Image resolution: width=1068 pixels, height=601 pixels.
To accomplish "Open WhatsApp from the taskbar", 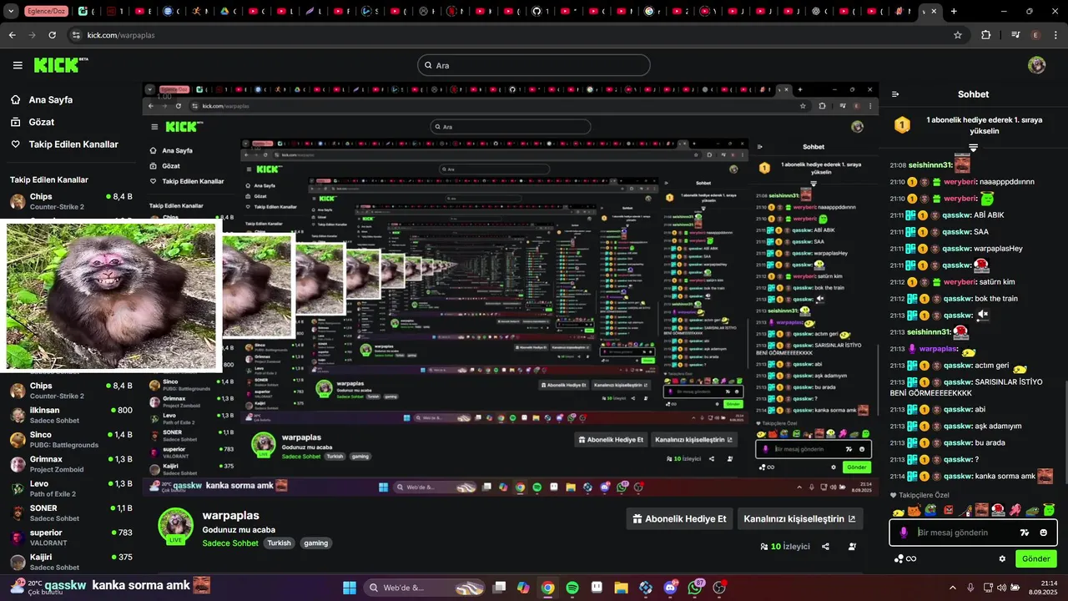I will 695,588.
